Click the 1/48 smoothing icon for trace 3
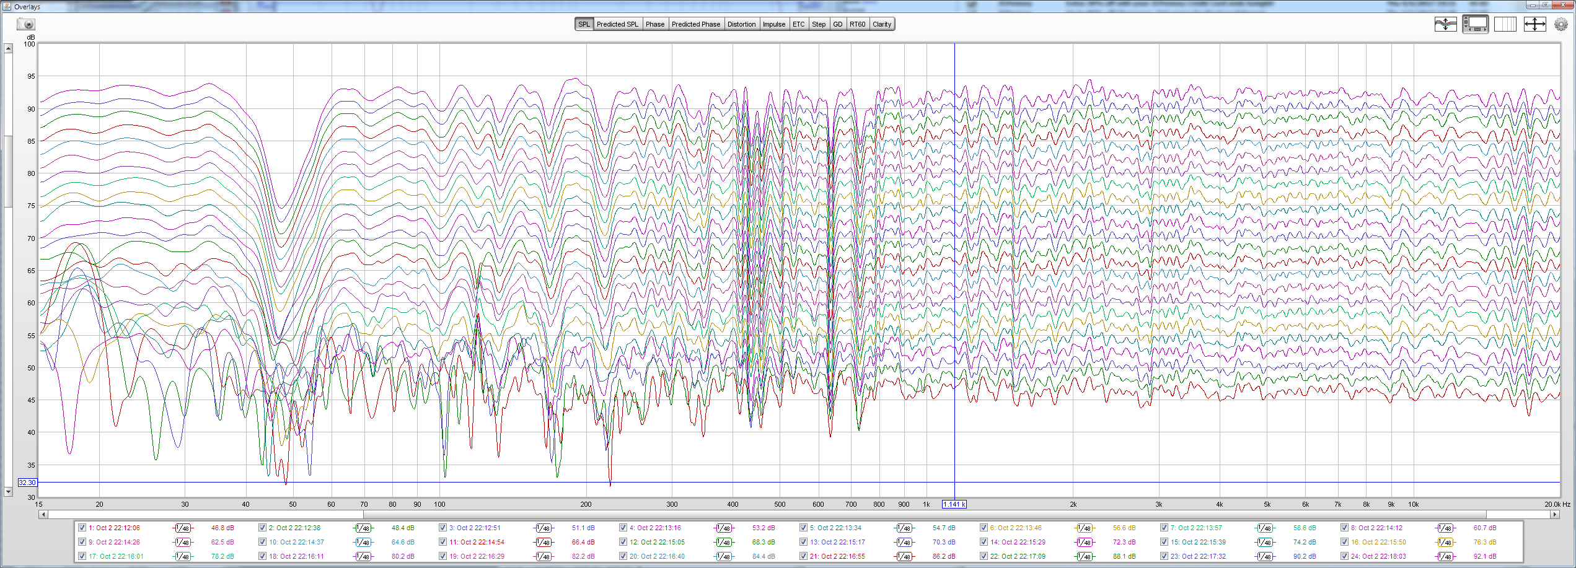The width and height of the screenshot is (1576, 568). pos(544,528)
